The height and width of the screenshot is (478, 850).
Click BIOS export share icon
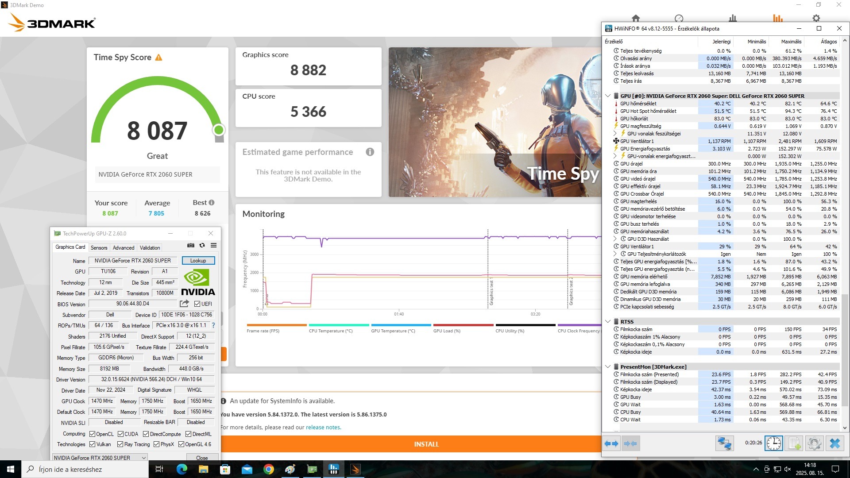coord(184,304)
